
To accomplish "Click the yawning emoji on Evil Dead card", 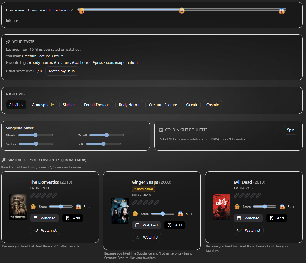I will click(237, 207).
